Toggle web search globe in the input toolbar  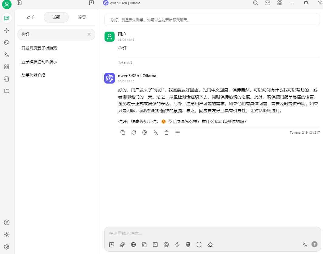coord(133,245)
